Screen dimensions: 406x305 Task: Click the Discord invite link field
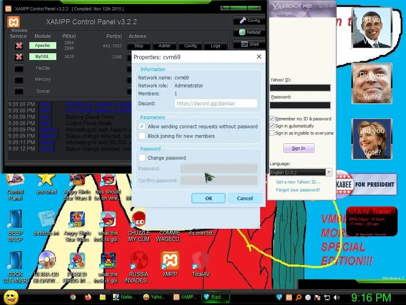(216, 104)
